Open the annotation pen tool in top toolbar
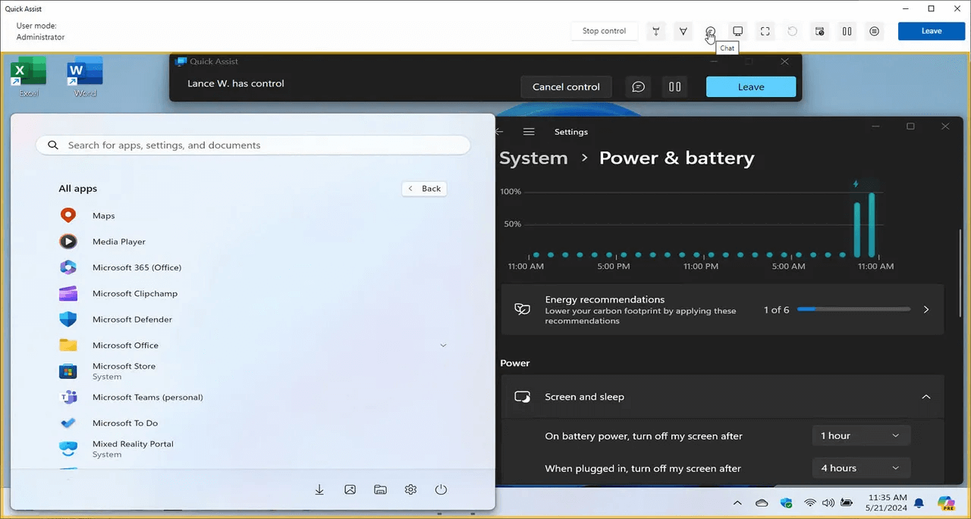Screen dimensions: 971x519 click(x=683, y=31)
